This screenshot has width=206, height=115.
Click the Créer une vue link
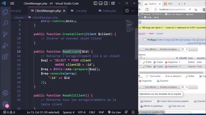[x=177, y=106]
